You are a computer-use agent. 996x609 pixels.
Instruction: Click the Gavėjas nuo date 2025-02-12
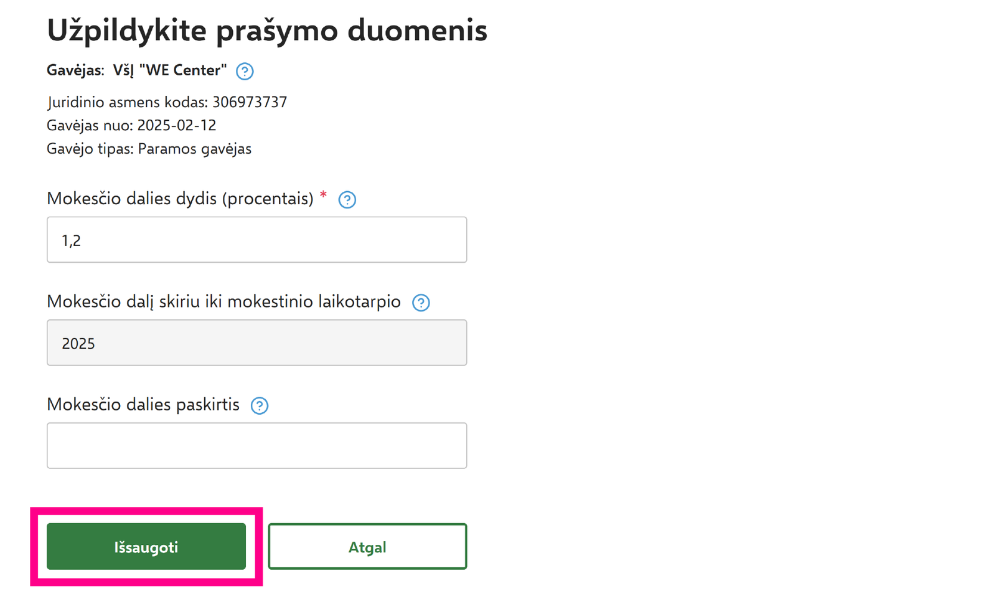[177, 125]
